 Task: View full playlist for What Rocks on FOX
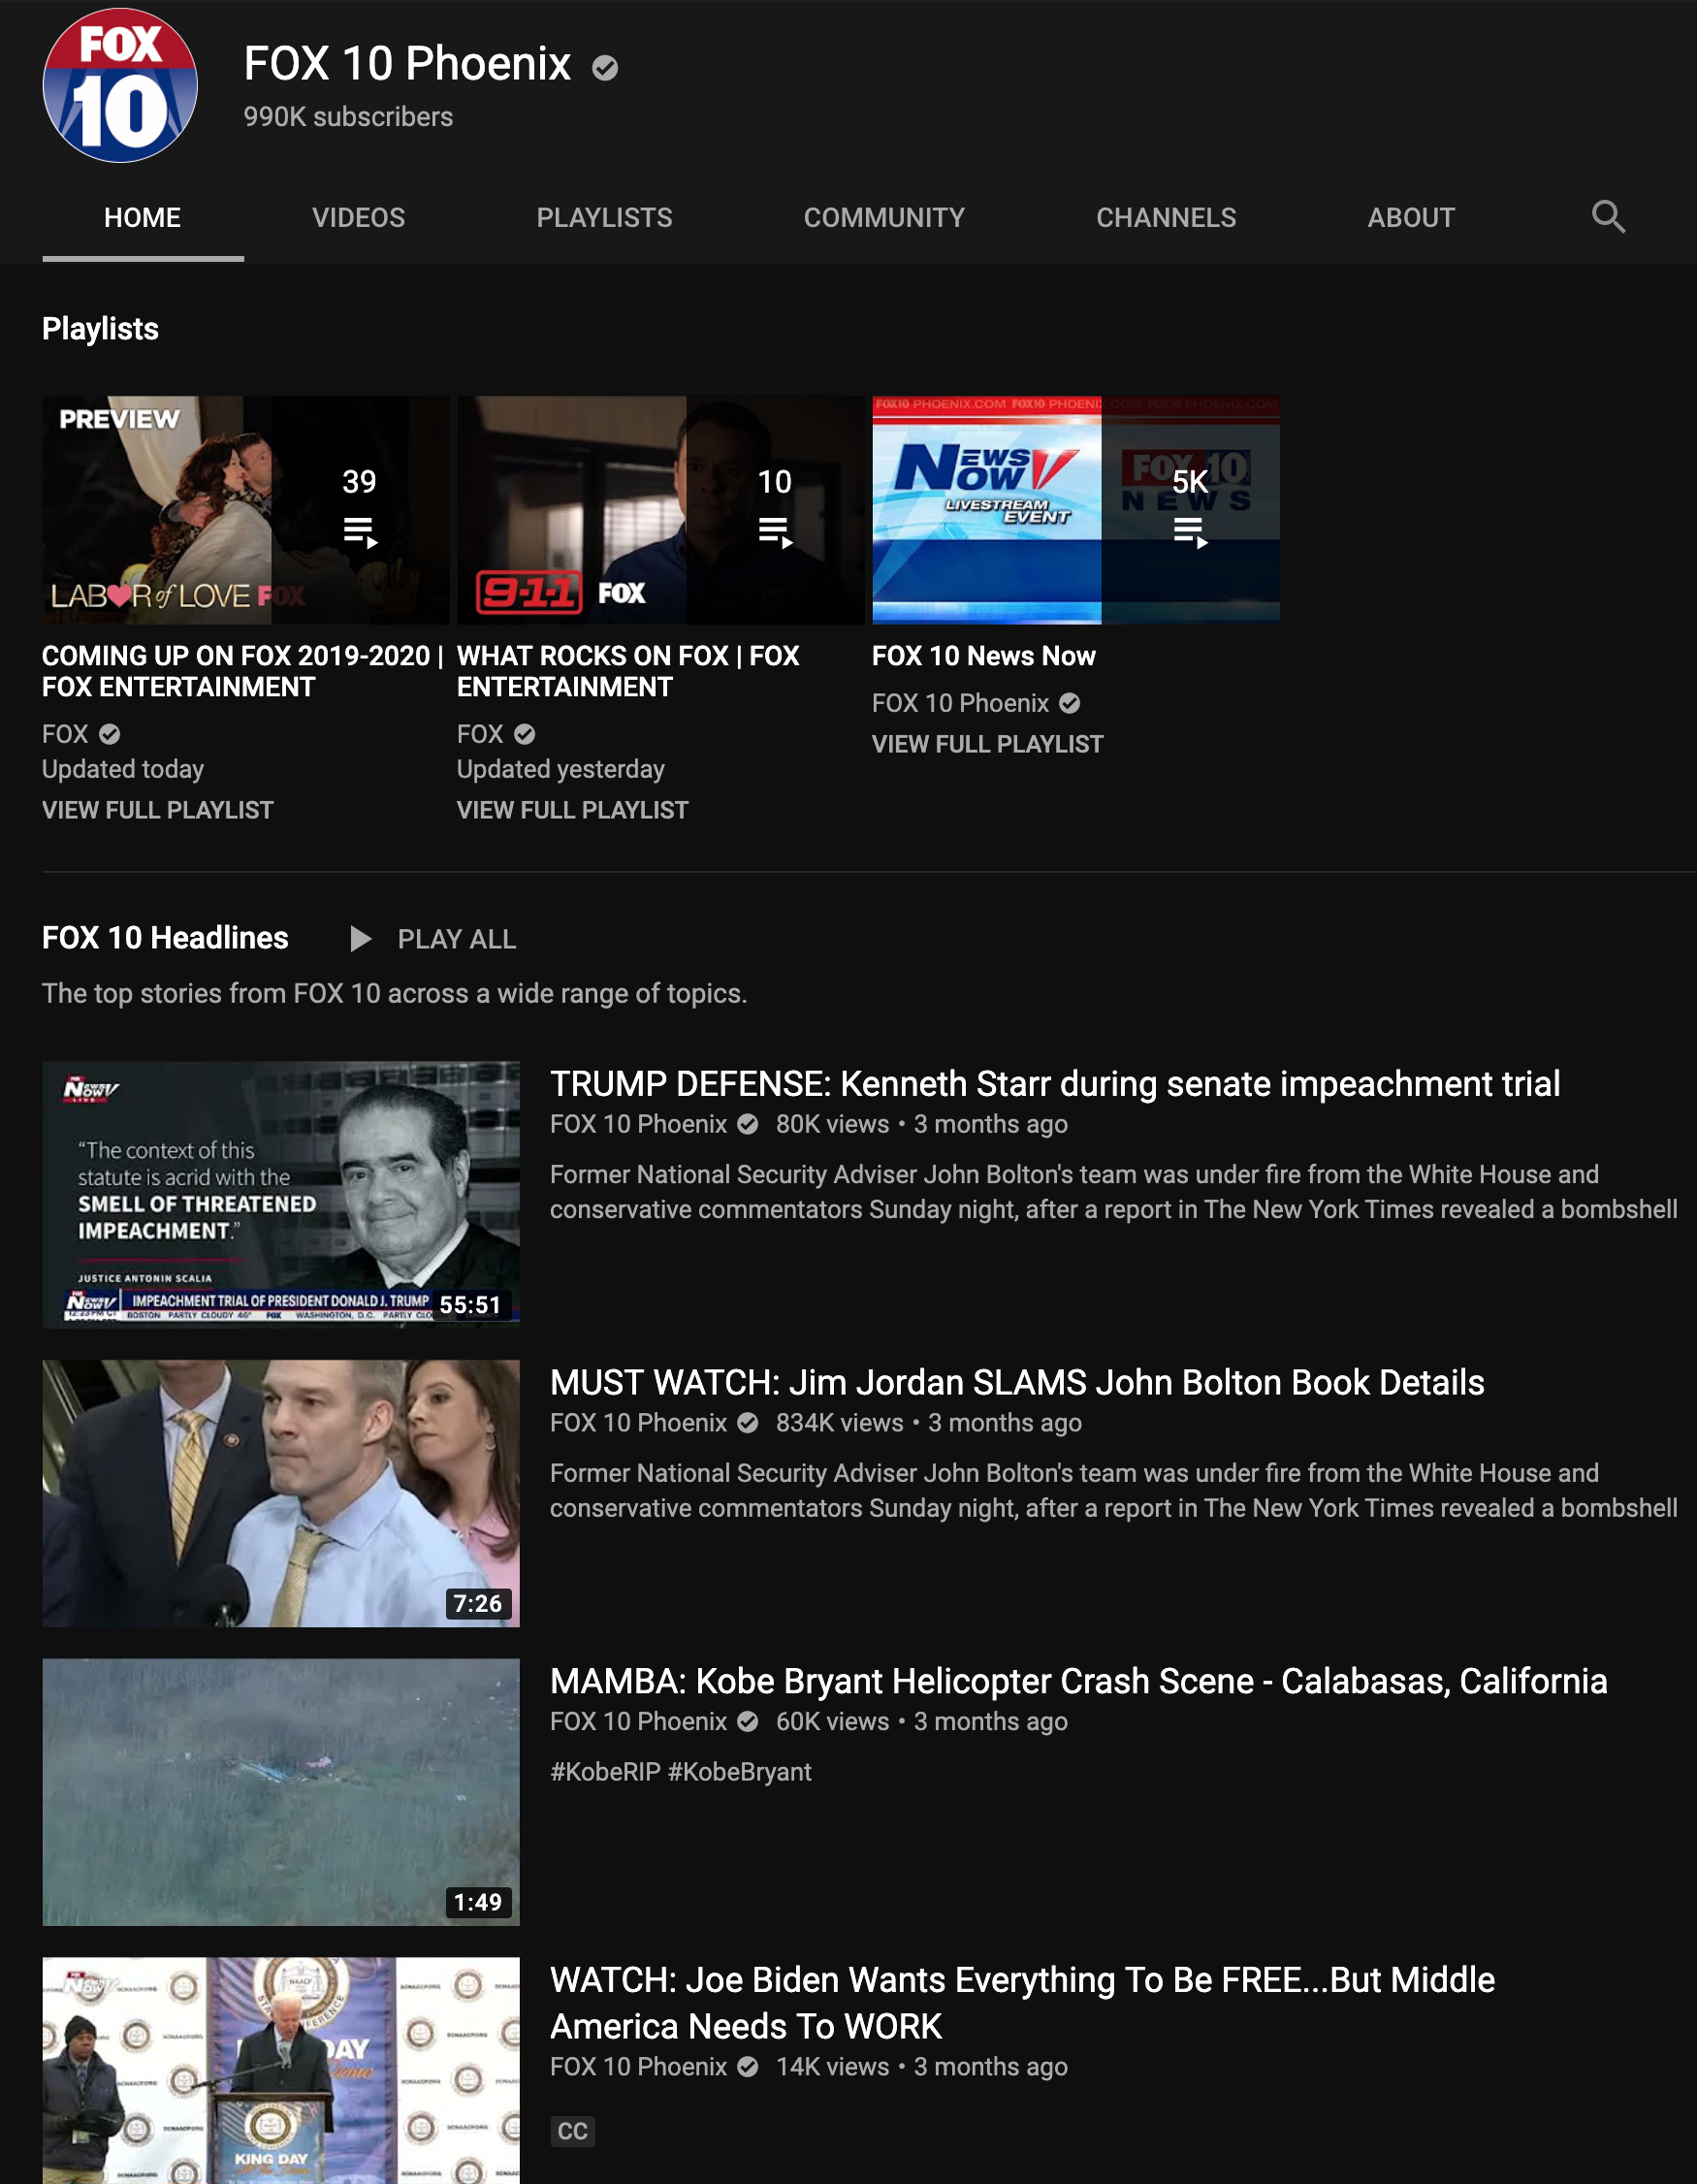(x=573, y=810)
